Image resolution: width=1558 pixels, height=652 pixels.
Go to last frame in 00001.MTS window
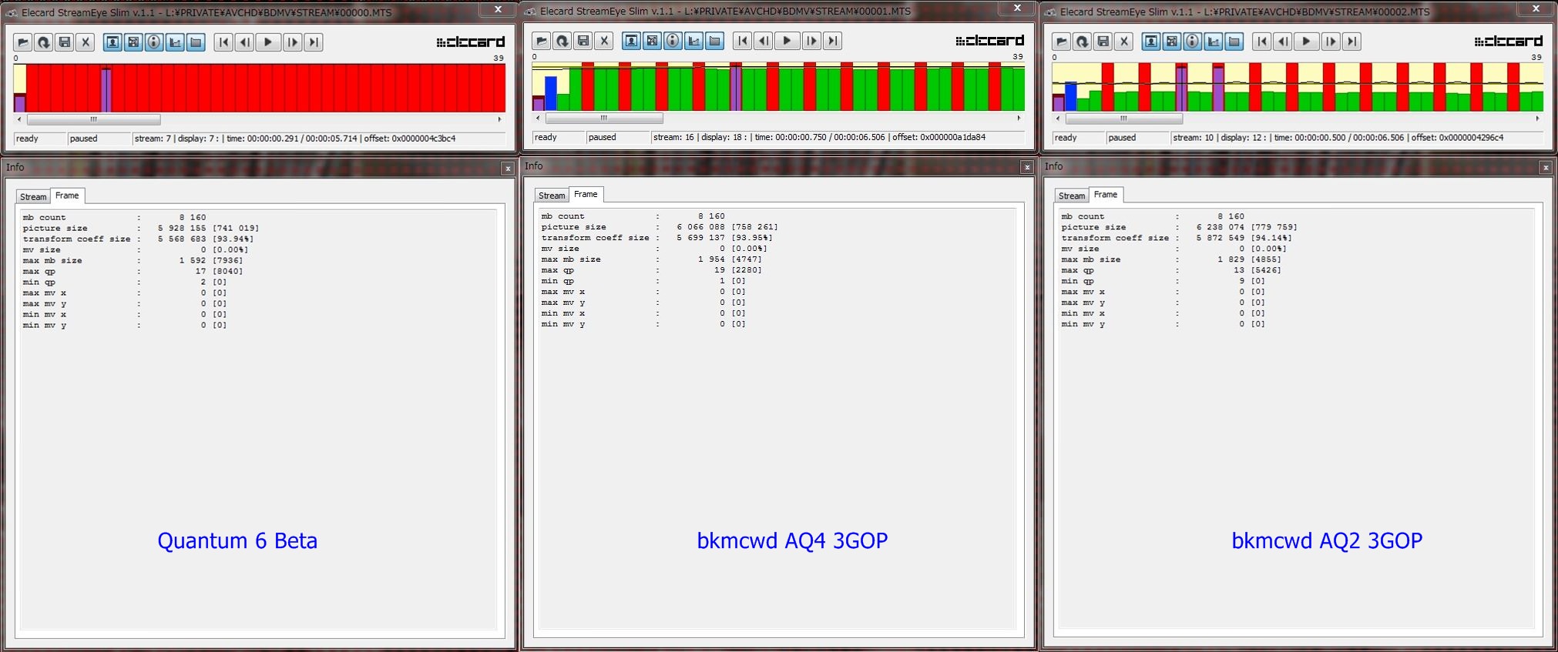tap(832, 41)
